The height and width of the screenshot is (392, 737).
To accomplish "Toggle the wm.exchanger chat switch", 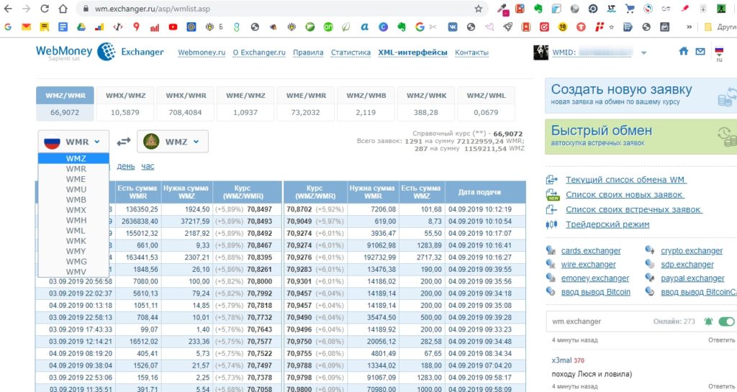I will (726, 322).
